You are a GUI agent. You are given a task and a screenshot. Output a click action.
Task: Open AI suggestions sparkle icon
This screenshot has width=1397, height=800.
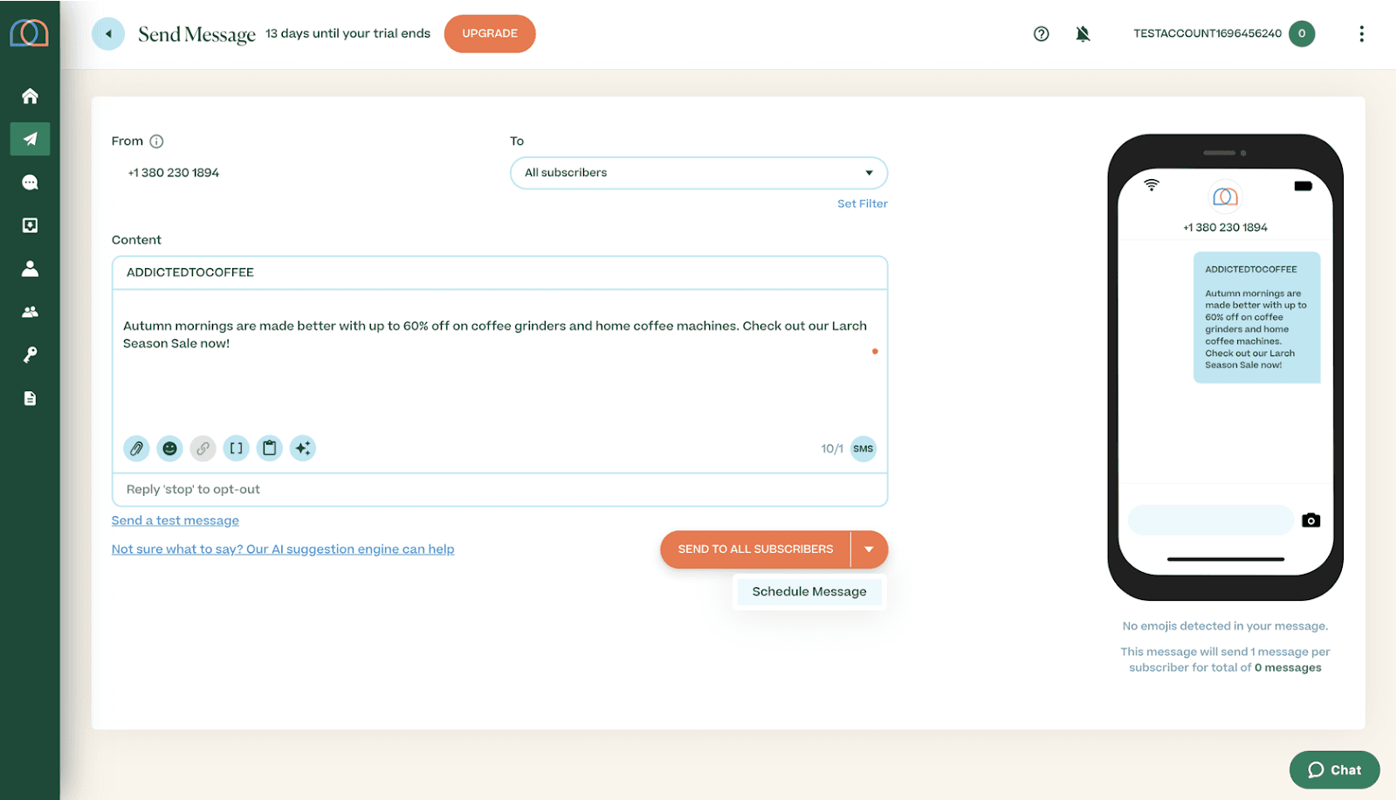point(303,449)
